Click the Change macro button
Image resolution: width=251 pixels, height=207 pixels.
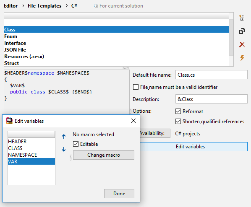(x=104, y=155)
